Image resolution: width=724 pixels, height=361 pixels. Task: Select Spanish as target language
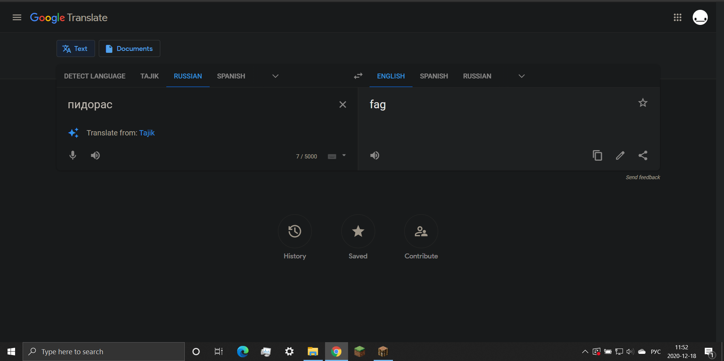(x=434, y=76)
